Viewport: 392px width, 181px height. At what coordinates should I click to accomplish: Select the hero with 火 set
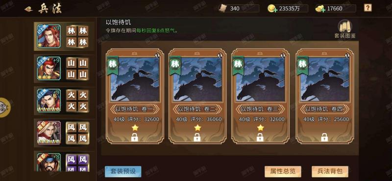[x=49, y=101]
